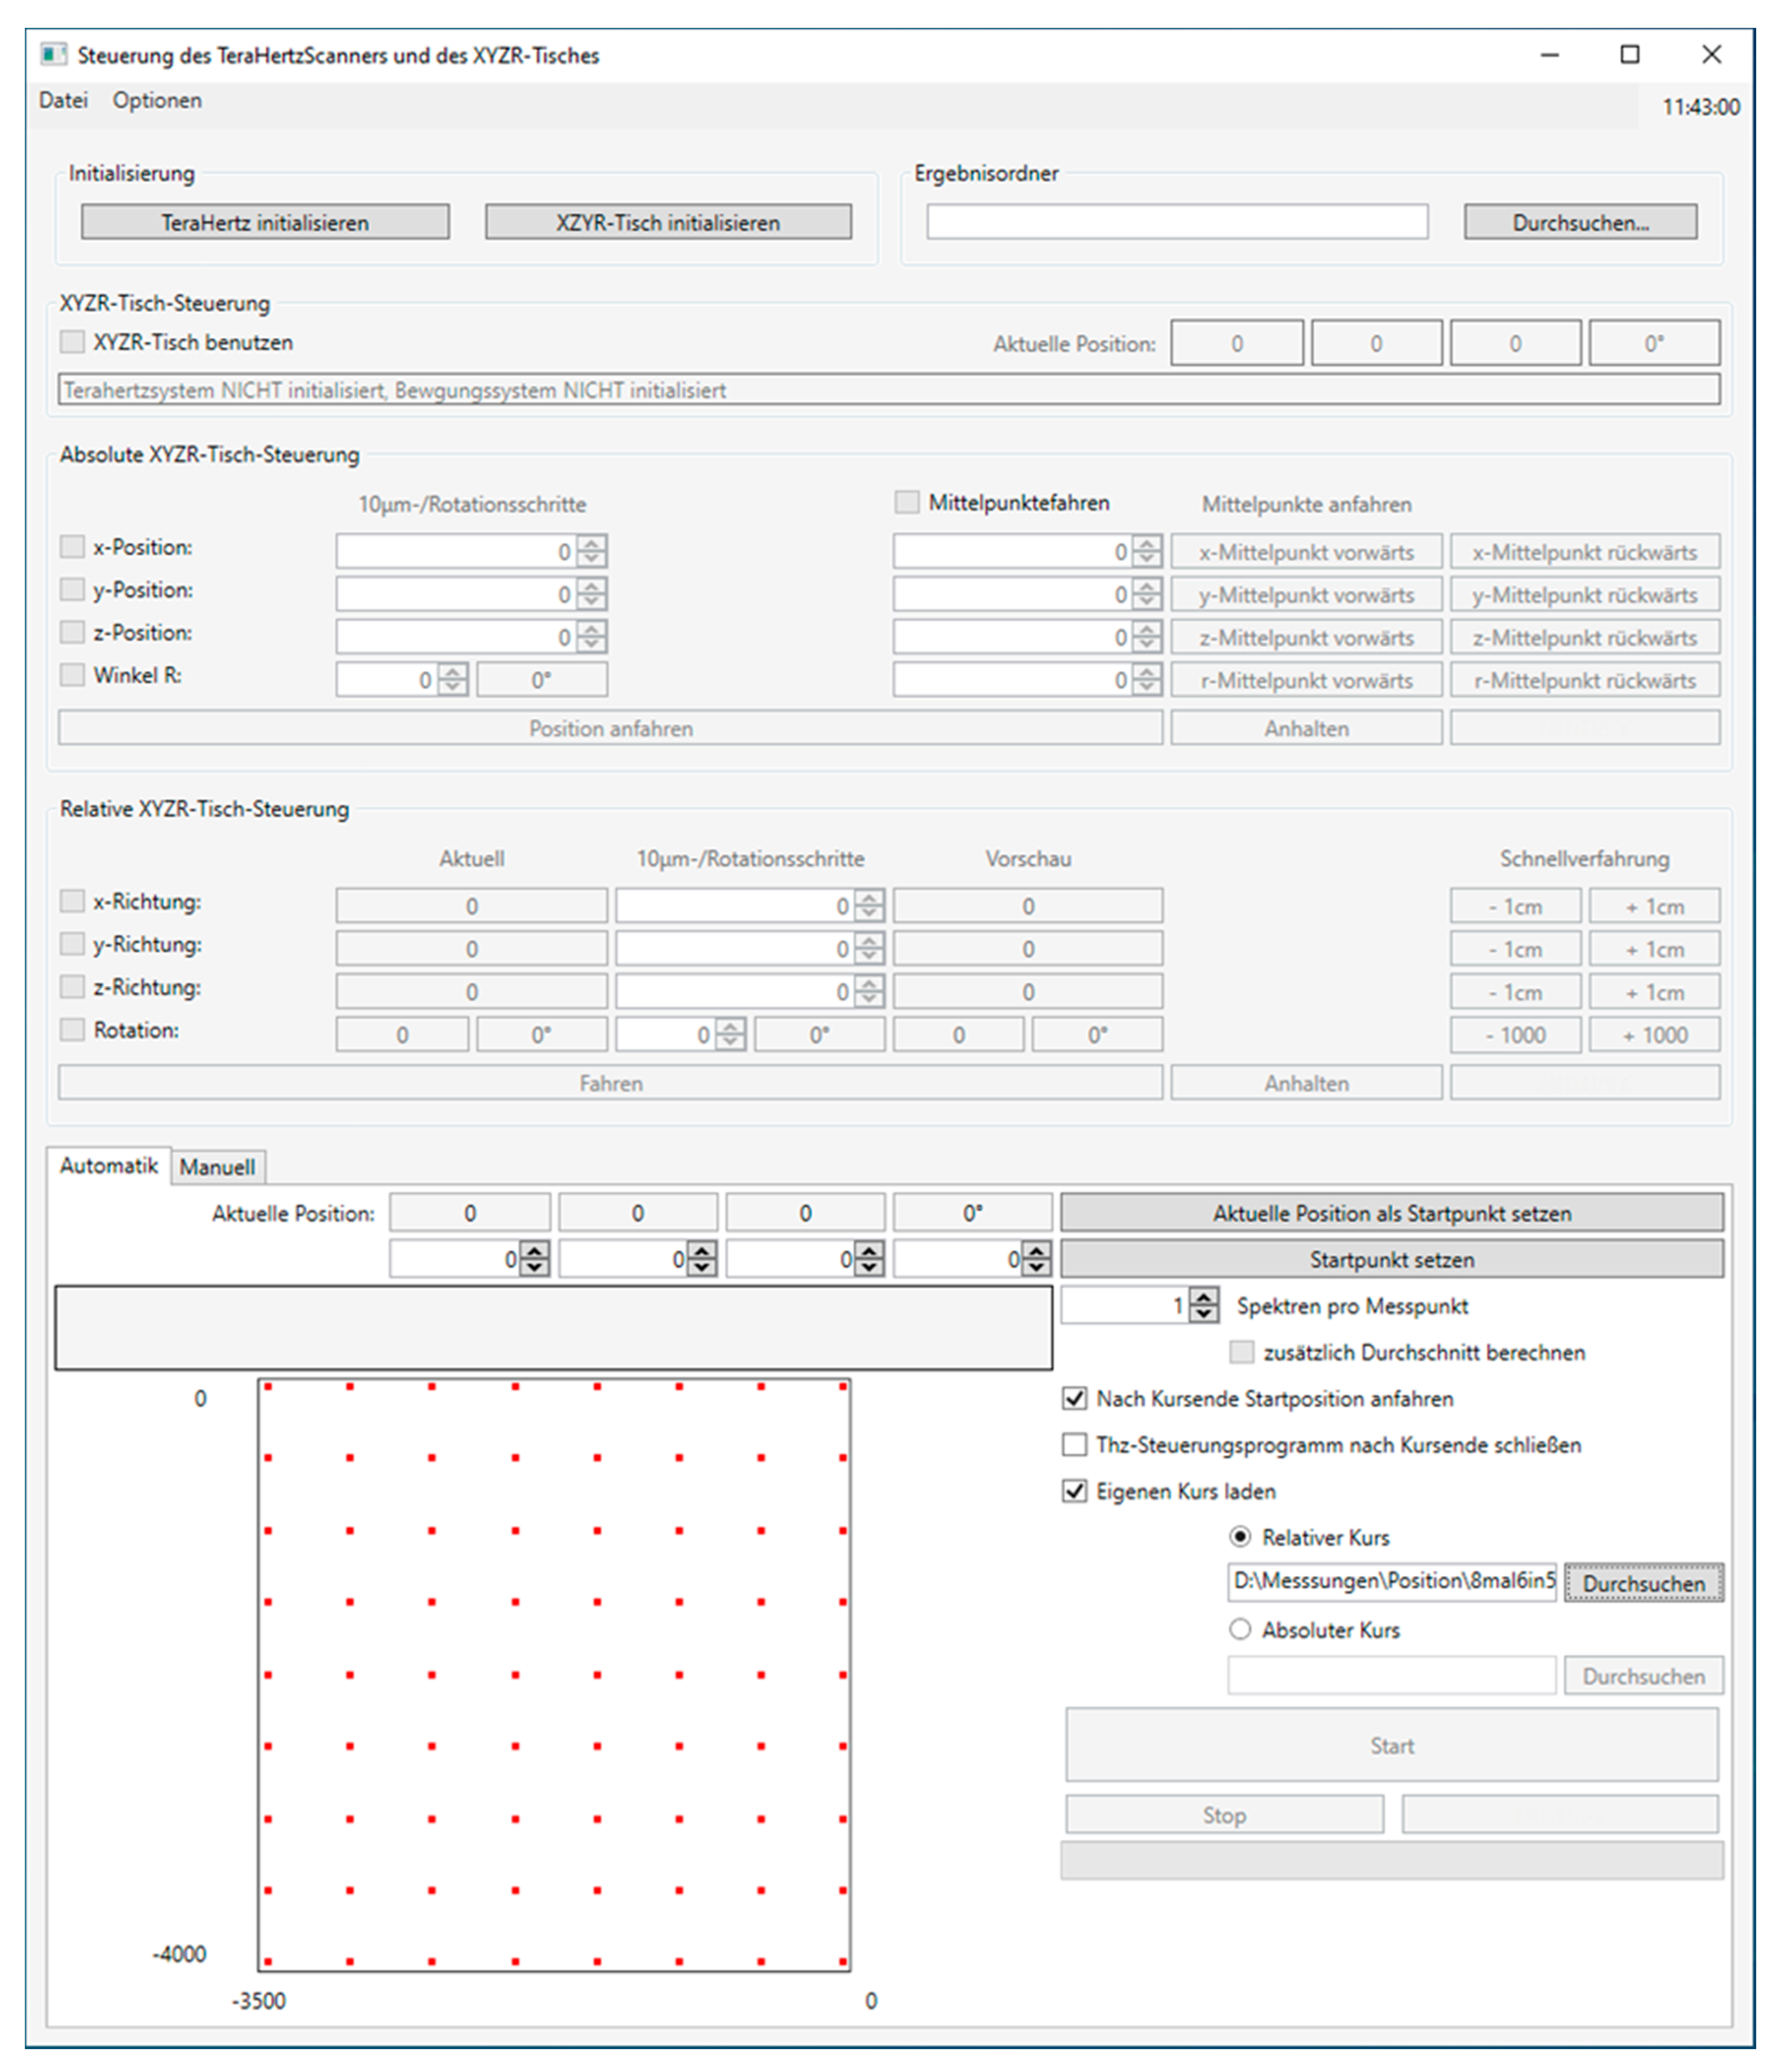Image resolution: width=1780 pixels, height=2072 pixels.
Task: Decrement fourth start point angle spinner
Action: click(1038, 1268)
